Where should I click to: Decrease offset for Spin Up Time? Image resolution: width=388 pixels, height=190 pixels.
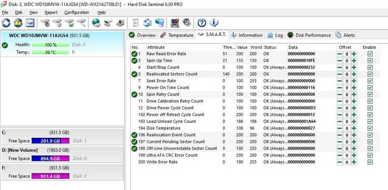[x=340, y=61]
